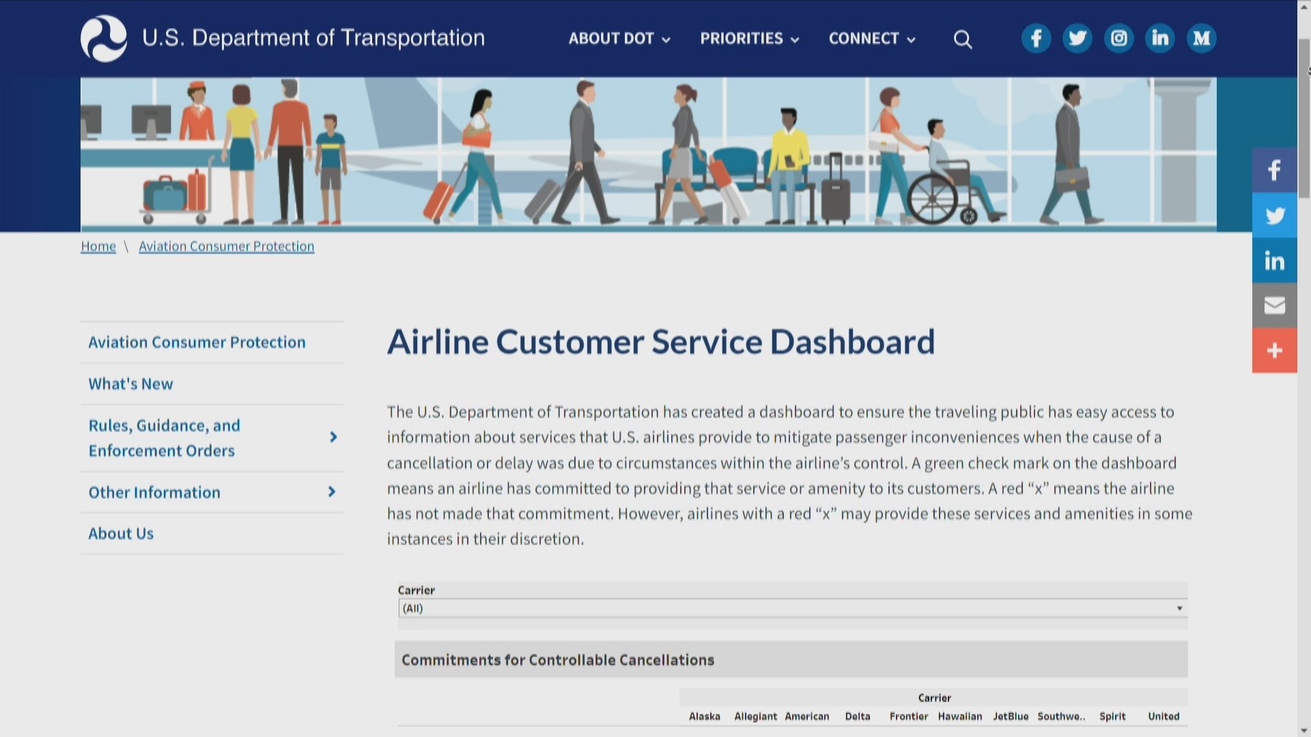The height and width of the screenshot is (737, 1311).
Task: Click the Alaska carrier column header
Action: click(705, 716)
